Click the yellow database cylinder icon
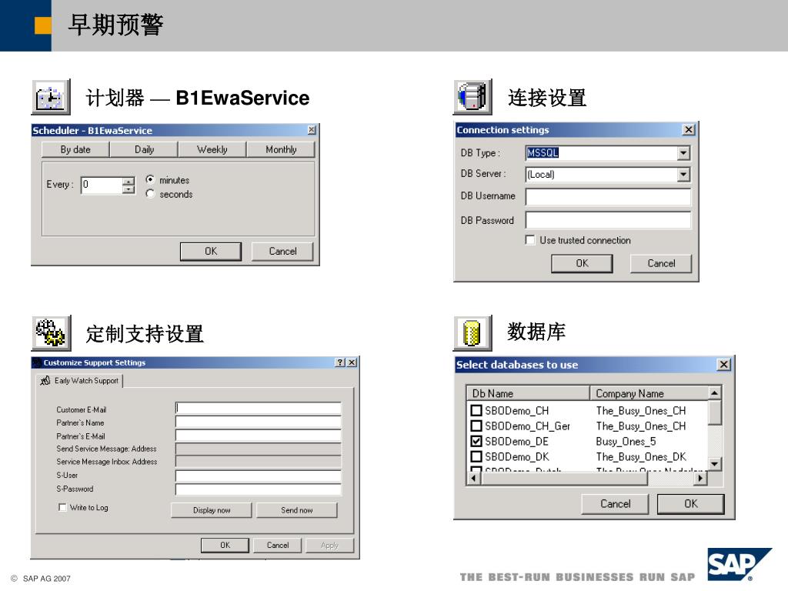Image resolution: width=788 pixels, height=591 pixels. [472, 332]
